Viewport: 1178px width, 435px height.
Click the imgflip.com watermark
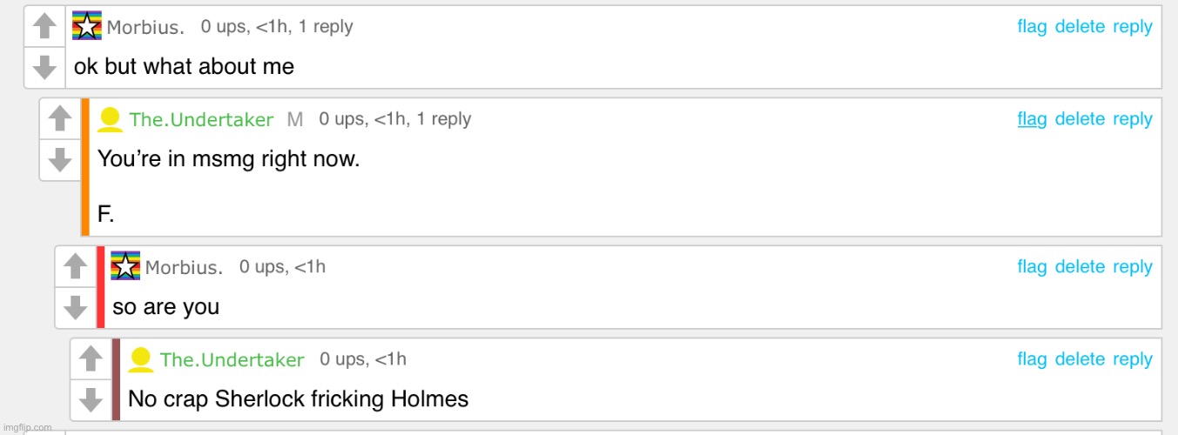click(x=27, y=427)
